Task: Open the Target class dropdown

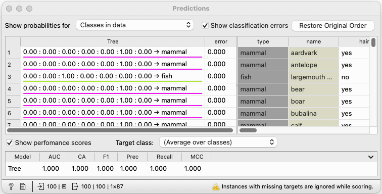Action: pyautogui.click(x=218, y=142)
